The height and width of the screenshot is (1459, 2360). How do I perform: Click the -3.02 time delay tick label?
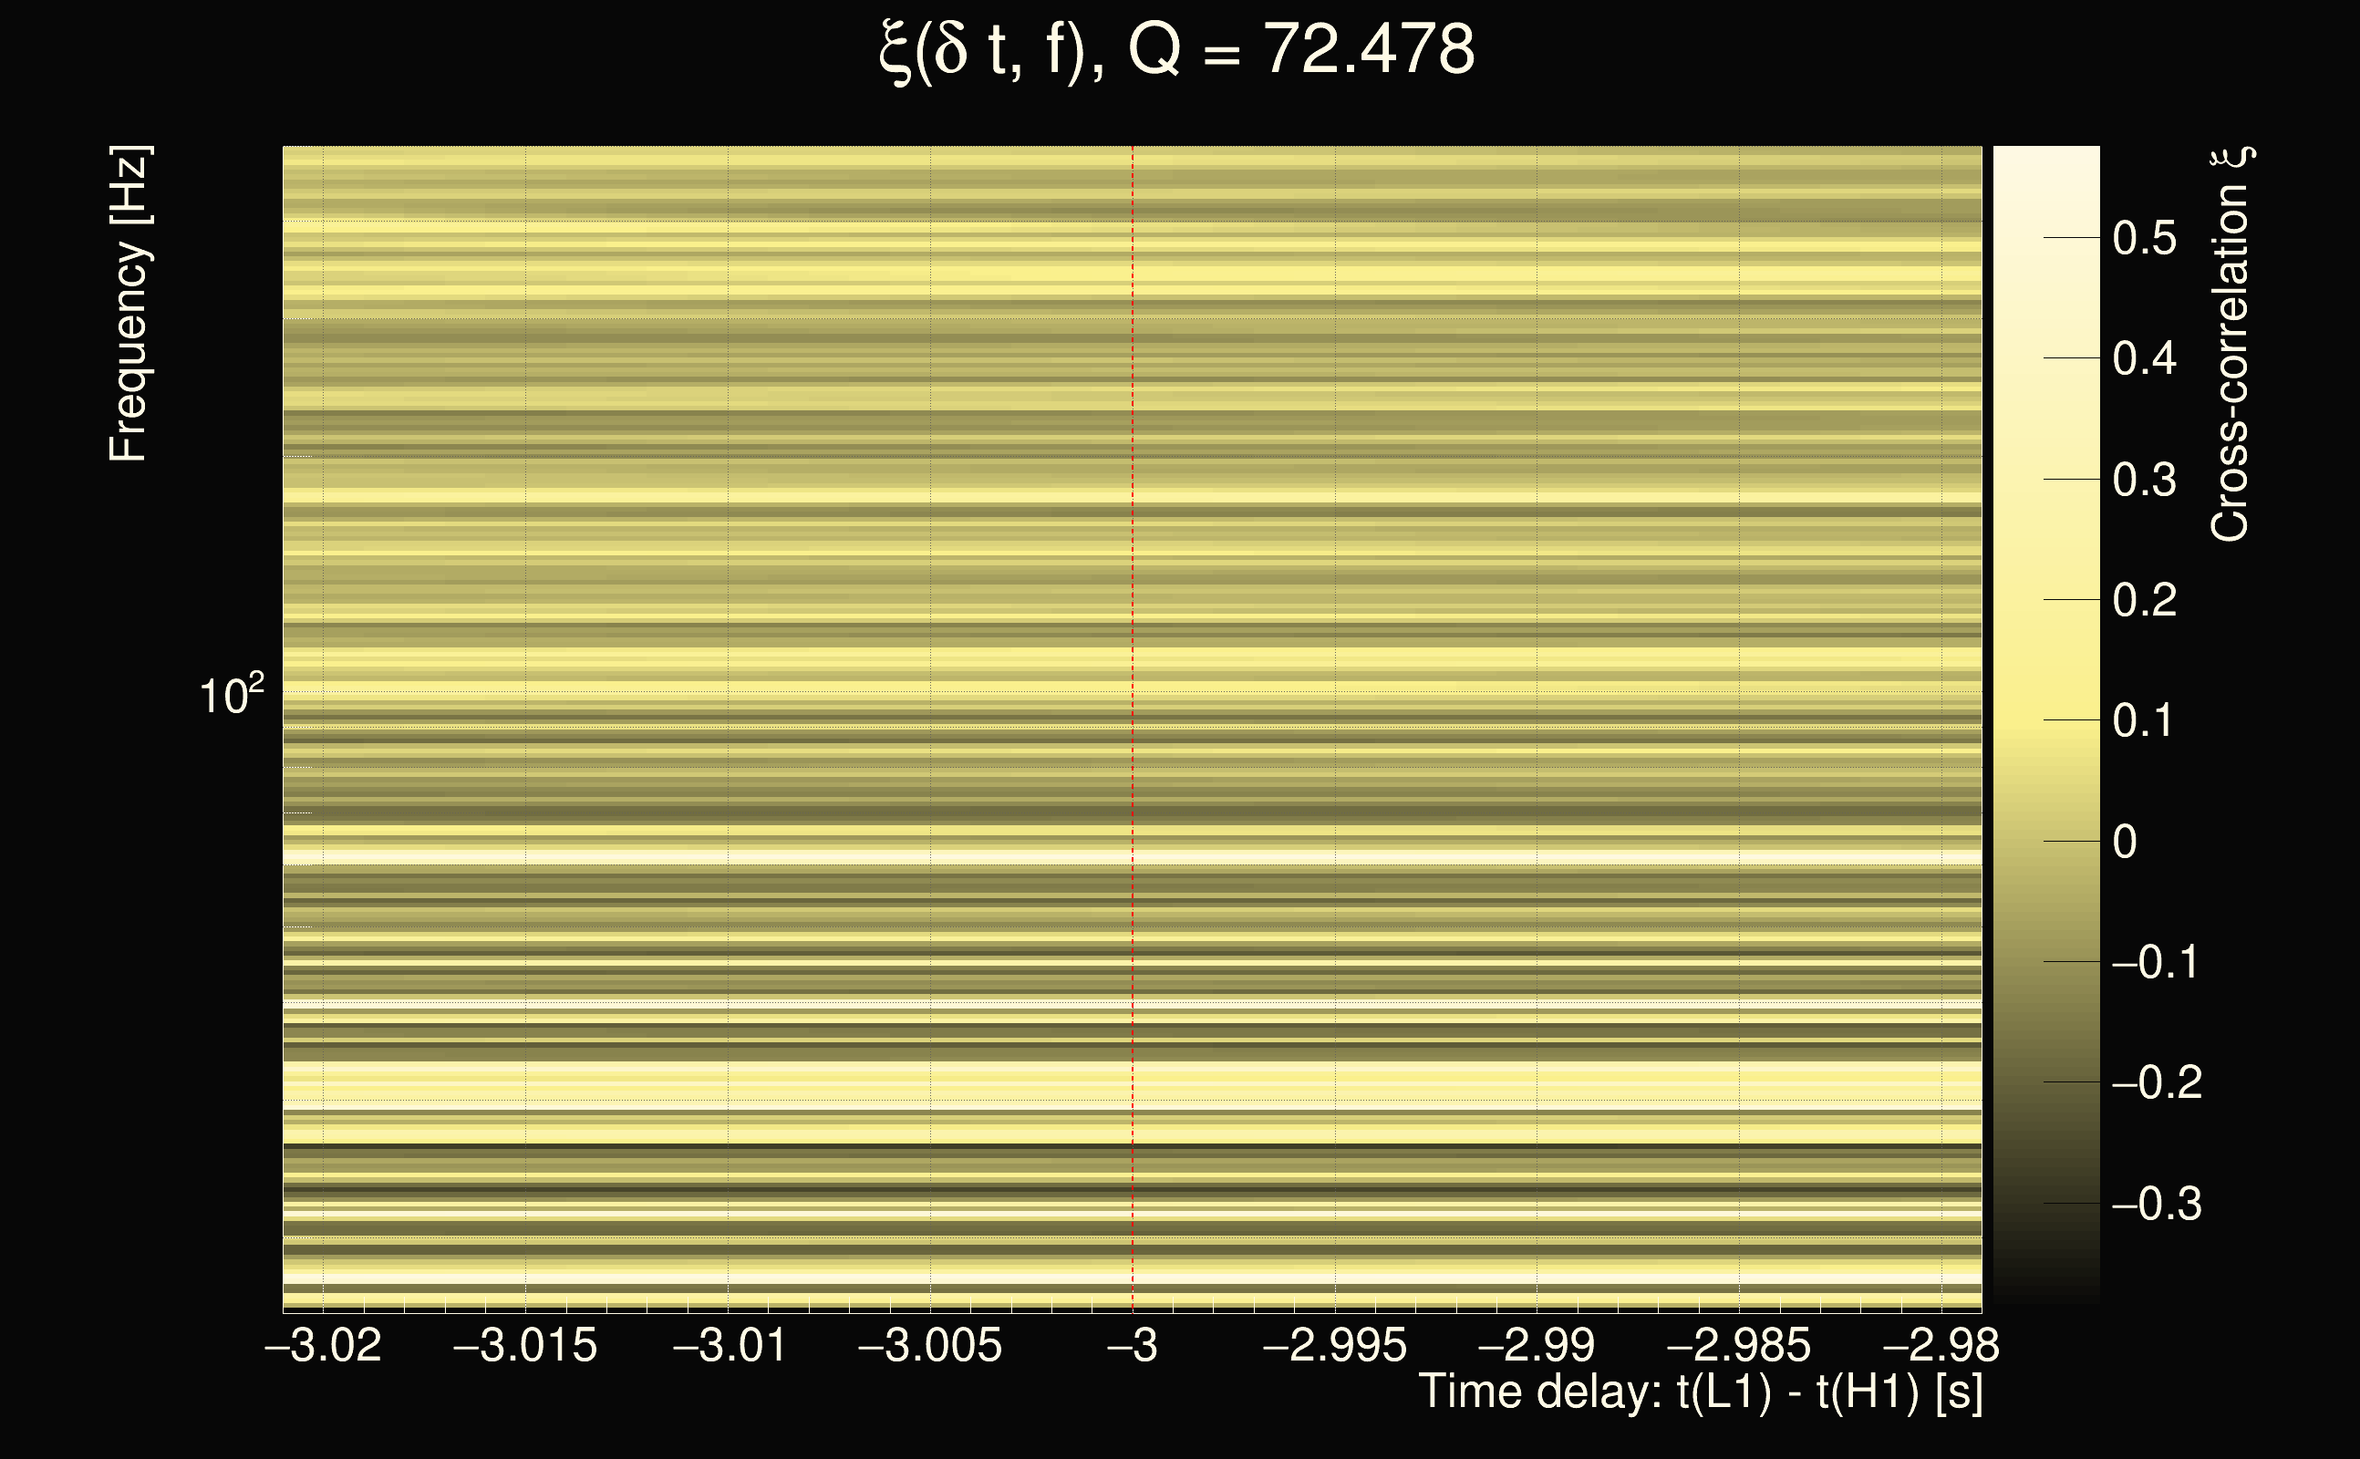tap(323, 1345)
